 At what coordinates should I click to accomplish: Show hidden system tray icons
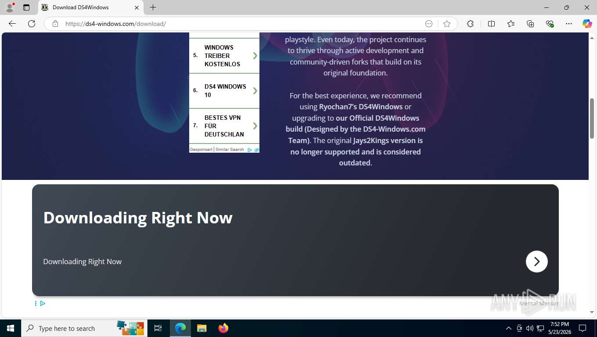pos(509,328)
